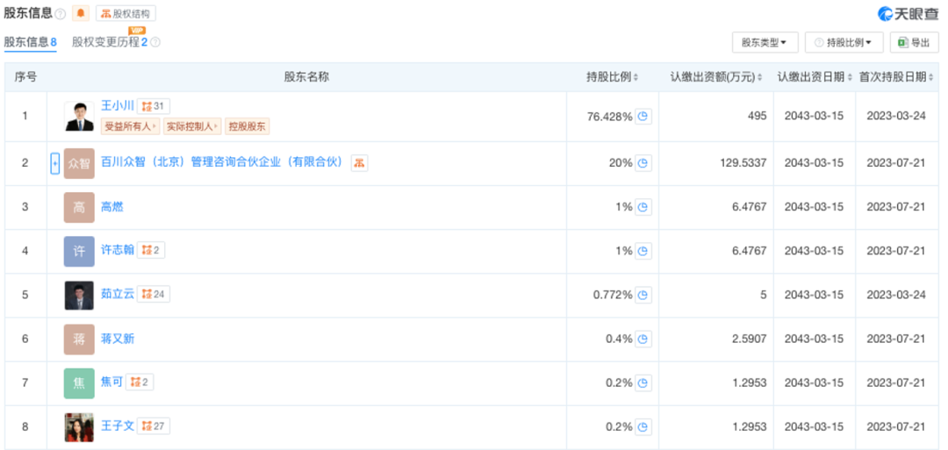The image size is (948, 450).
Task: Click pie chart icon next to 76.428%
Action: coord(643,116)
